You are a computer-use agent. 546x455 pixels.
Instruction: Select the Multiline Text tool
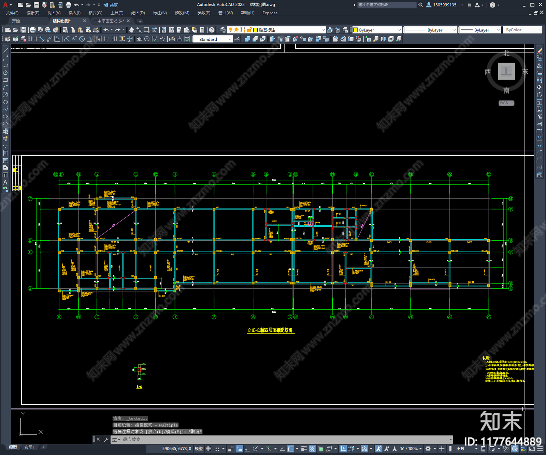click(5, 182)
